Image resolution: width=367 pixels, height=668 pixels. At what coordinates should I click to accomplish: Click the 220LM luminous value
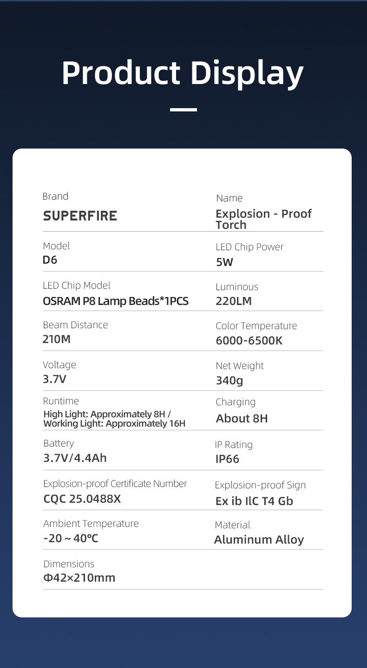(x=234, y=301)
